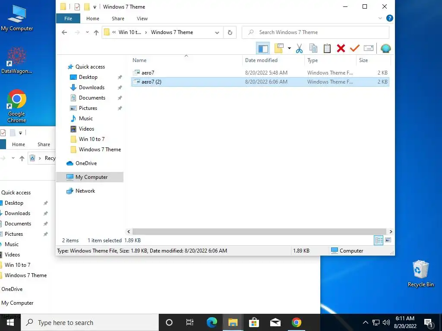Viewport: 442px width, 331px height.
Task: Toggle the navigation pane button
Action: coord(263,48)
